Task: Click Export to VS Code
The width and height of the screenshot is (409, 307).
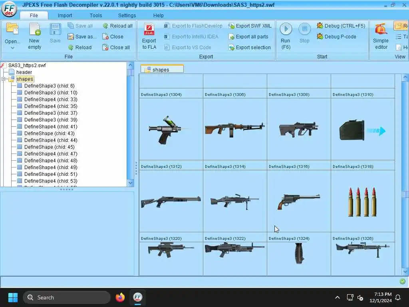Action: (188, 47)
